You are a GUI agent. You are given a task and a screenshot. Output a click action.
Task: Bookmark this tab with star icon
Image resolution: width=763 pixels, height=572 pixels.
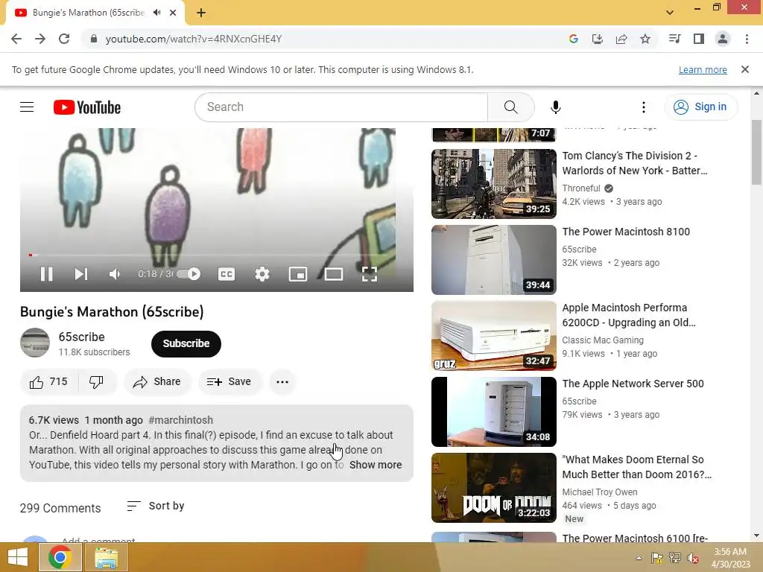pos(645,39)
